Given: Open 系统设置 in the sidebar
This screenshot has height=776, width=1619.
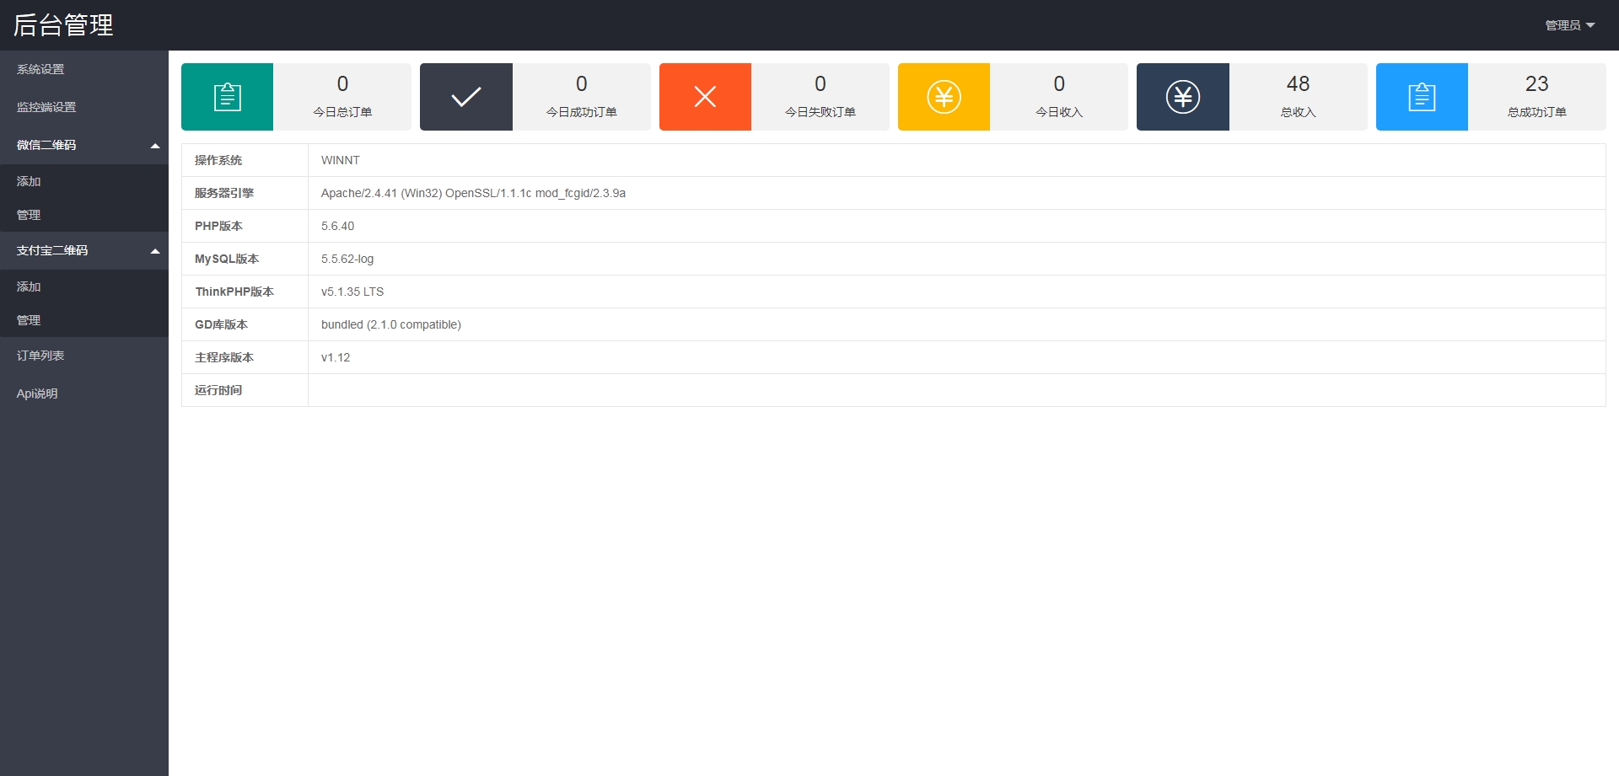Looking at the screenshot, I should tap(84, 69).
